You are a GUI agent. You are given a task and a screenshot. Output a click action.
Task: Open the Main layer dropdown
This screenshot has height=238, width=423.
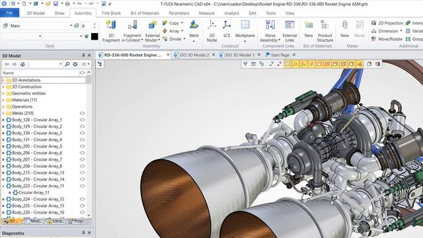pyautogui.click(x=71, y=26)
